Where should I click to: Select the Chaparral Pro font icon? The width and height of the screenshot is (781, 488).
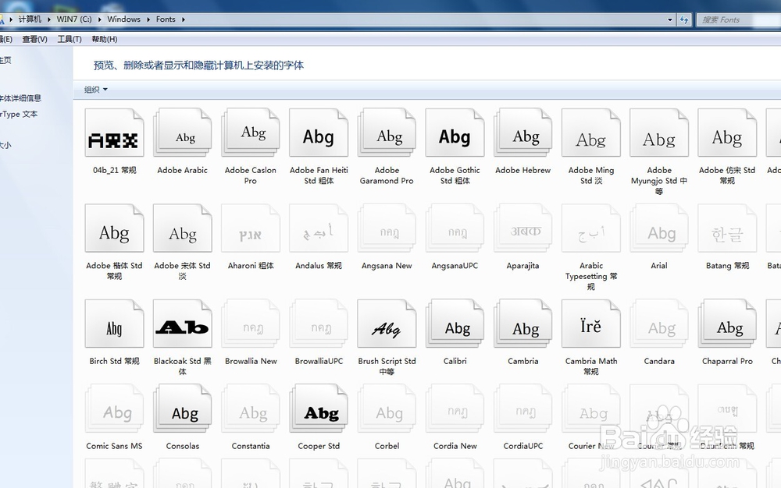727,323
